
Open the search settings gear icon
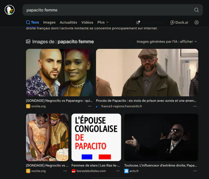(196, 22)
